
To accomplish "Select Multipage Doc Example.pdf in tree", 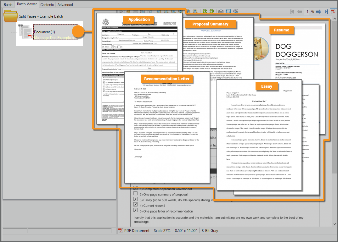I will tap(55, 38).
